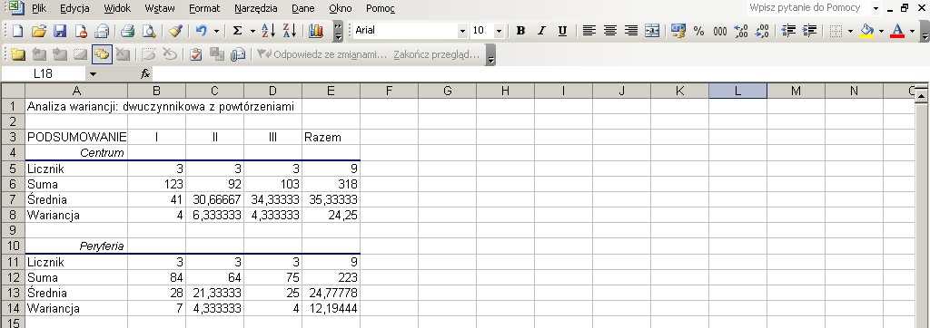Apply the yellow fill color bucket
Viewport: 930px width, 328px height.
click(x=867, y=31)
